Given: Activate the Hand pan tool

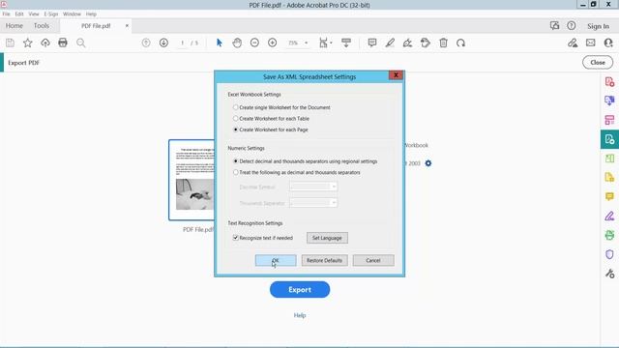Looking at the screenshot, I should click(x=237, y=43).
